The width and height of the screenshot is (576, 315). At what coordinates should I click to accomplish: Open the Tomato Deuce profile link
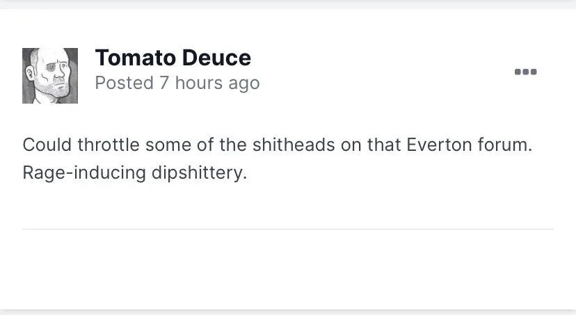tap(173, 58)
